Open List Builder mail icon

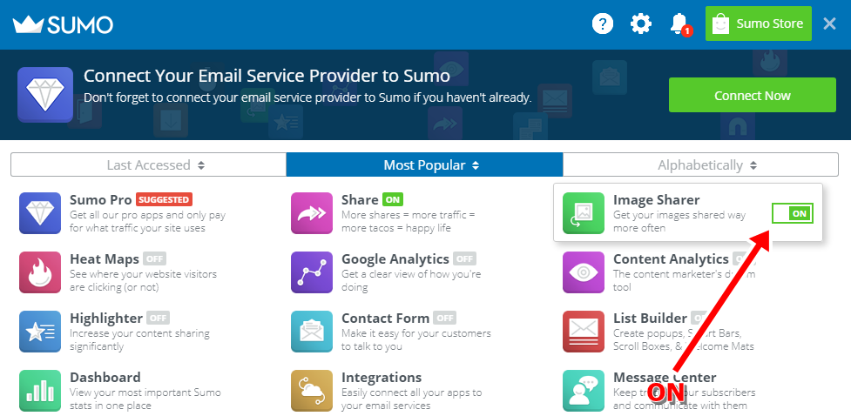[584, 332]
